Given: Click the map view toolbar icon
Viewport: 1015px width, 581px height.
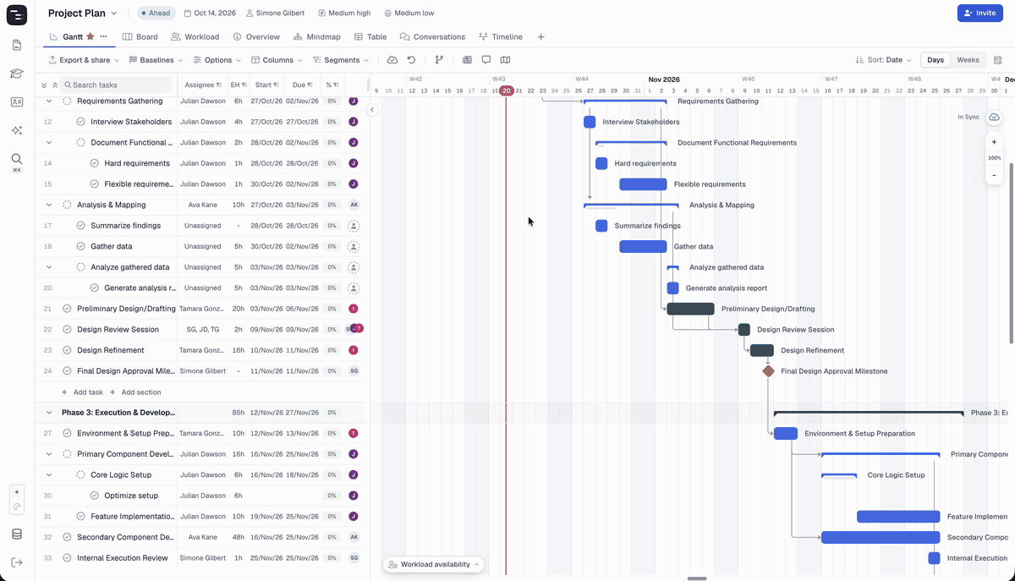Looking at the screenshot, I should tap(505, 60).
